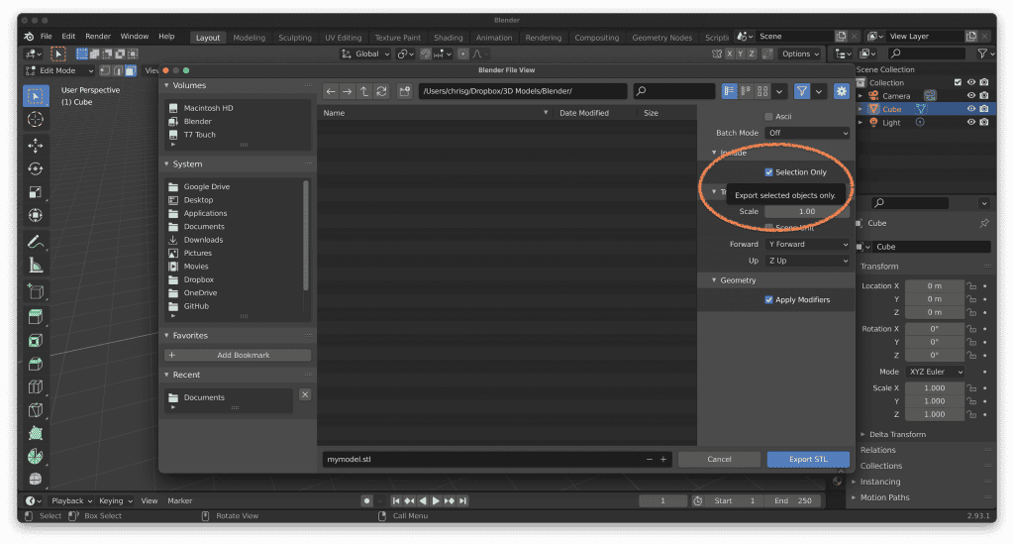Select the Rotate tool
This screenshot has height=544, width=1014.
(36, 168)
